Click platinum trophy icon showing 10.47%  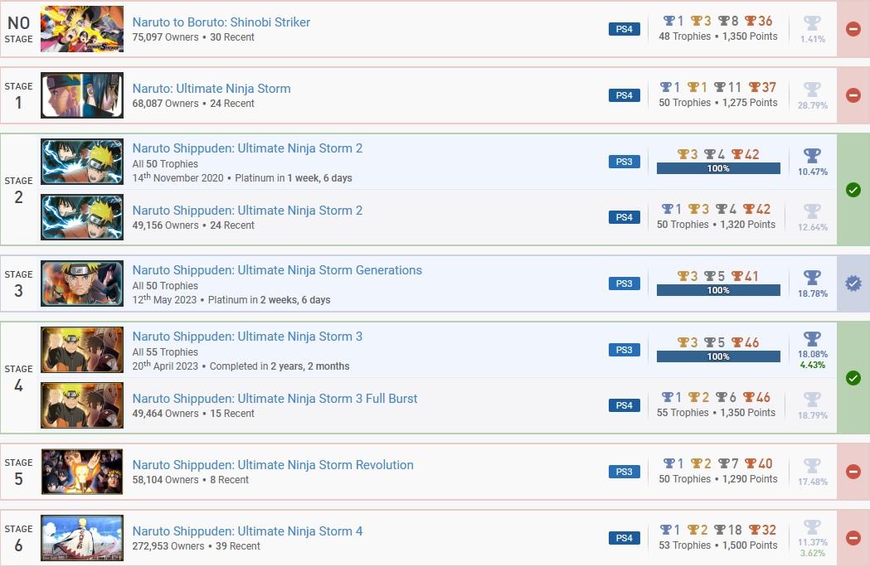click(x=812, y=156)
